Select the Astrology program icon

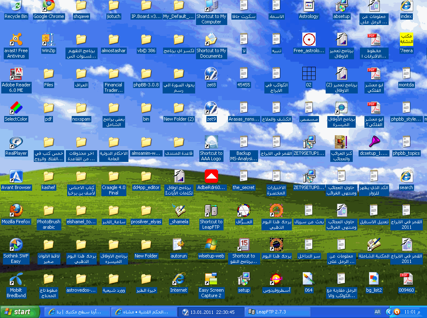click(x=309, y=6)
